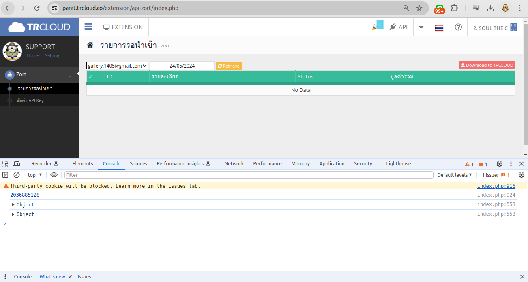Open the Lighthouse tab
Screen dimensions: 528x282
coord(398,164)
